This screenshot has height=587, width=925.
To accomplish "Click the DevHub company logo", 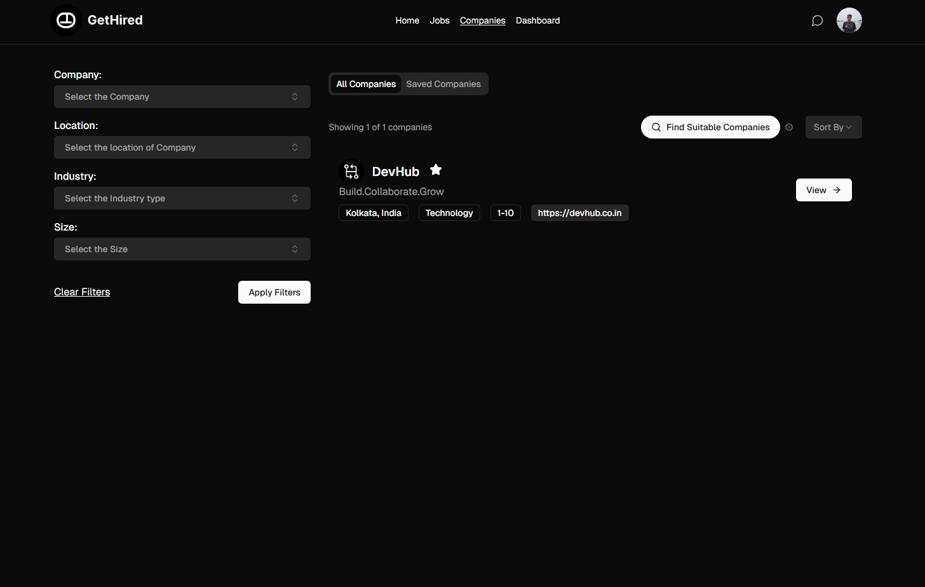I will click(351, 172).
